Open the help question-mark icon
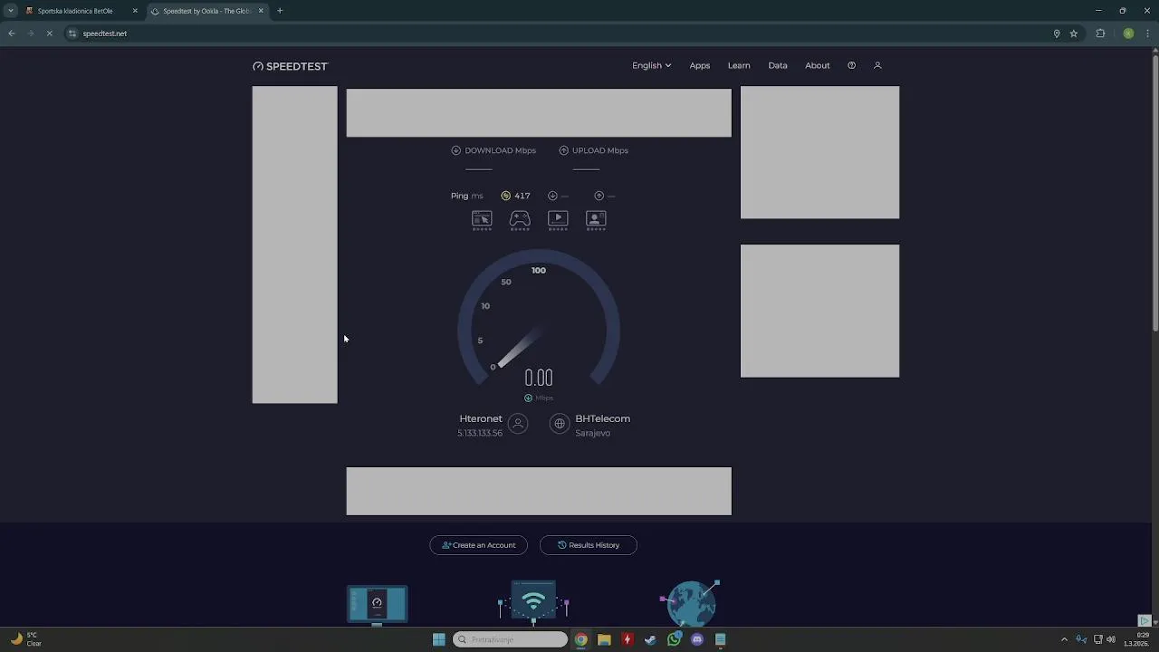Viewport: 1159px width, 652px height. click(x=851, y=65)
